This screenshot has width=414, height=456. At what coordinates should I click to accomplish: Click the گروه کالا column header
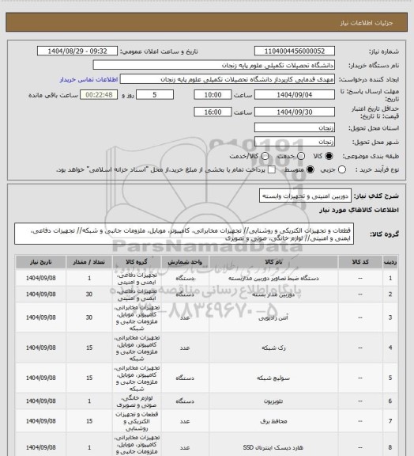click(x=137, y=262)
